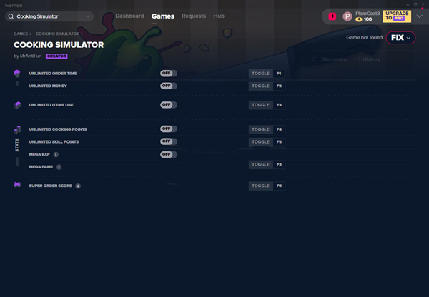Screen dimensions: 429x297
Task: Show the Mega Exp info icon
Action: point(56,155)
